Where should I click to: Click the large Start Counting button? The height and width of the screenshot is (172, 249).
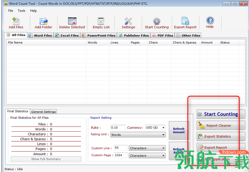(221, 114)
